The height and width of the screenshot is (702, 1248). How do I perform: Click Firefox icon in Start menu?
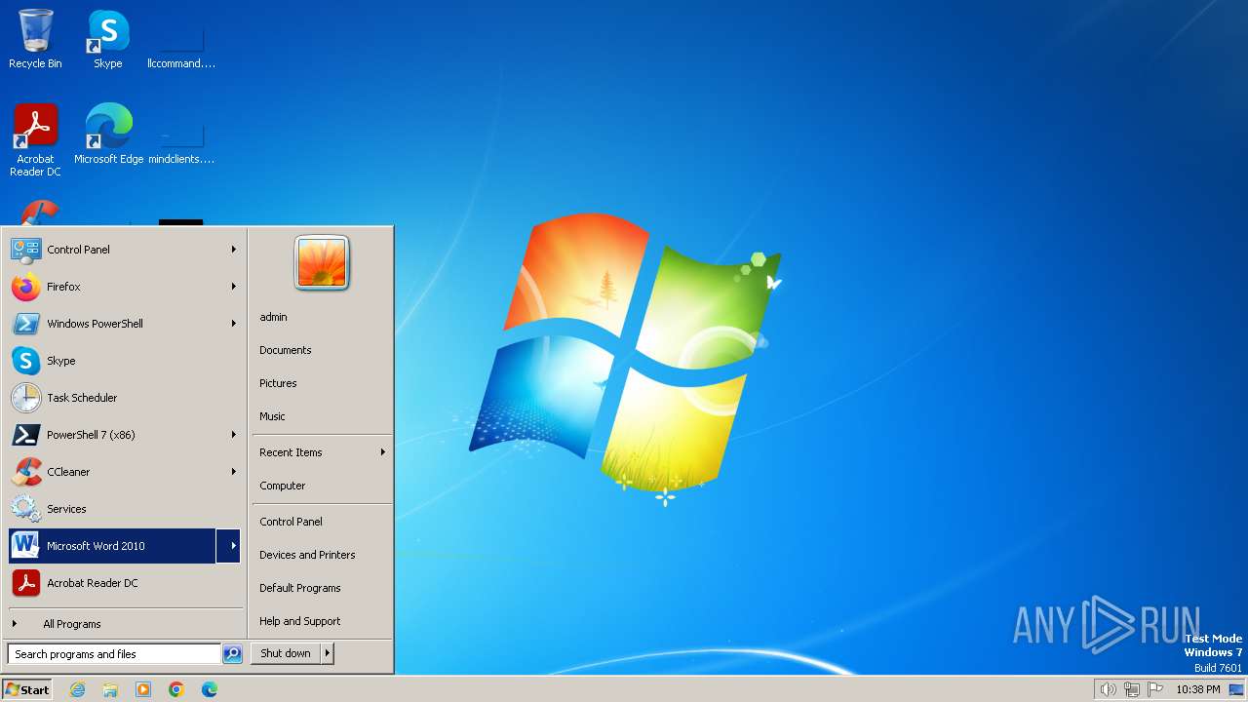pyautogui.click(x=25, y=287)
